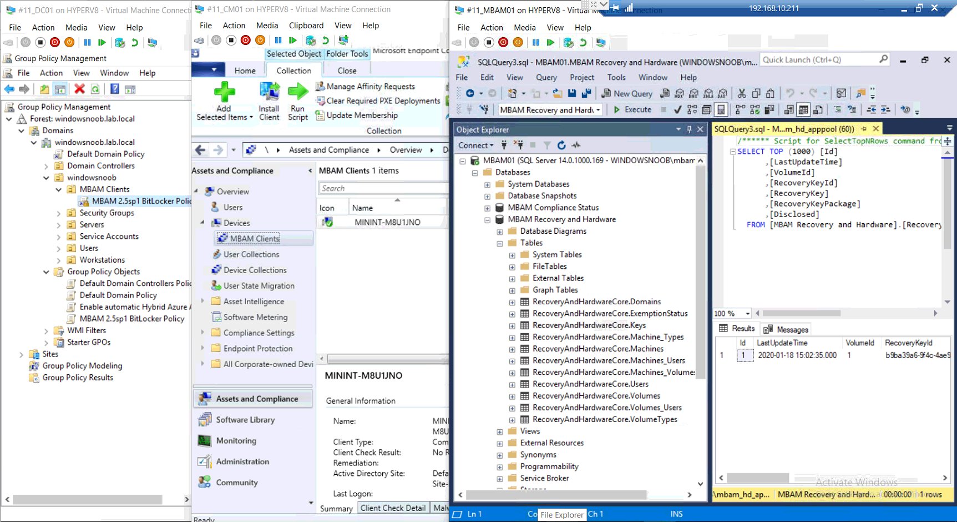Toggle Results to Text in SSMS toolbar
Screen dimensions: 957x522
pos(789,110)
